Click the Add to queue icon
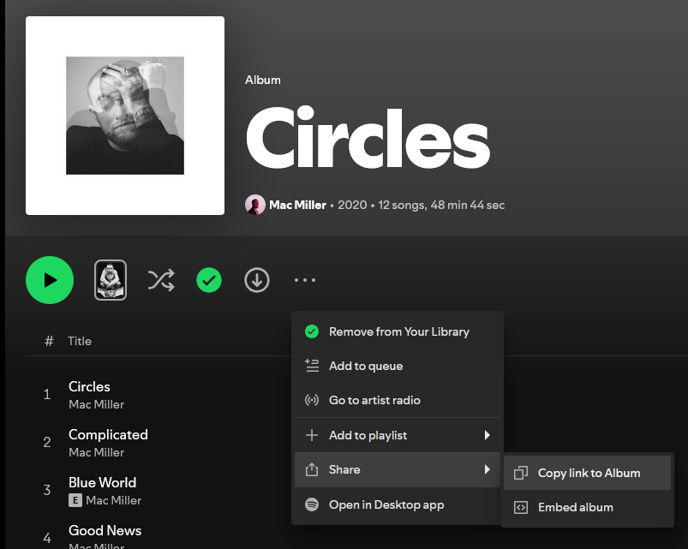688x549 pixels. (x=312, y=366)
